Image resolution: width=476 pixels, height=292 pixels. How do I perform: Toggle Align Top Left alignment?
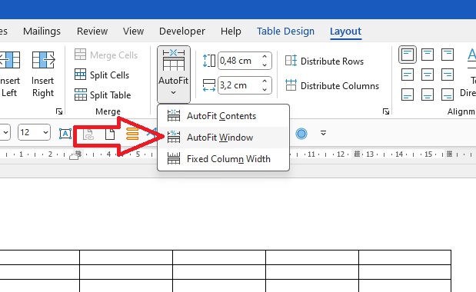(x=407, y=55)
